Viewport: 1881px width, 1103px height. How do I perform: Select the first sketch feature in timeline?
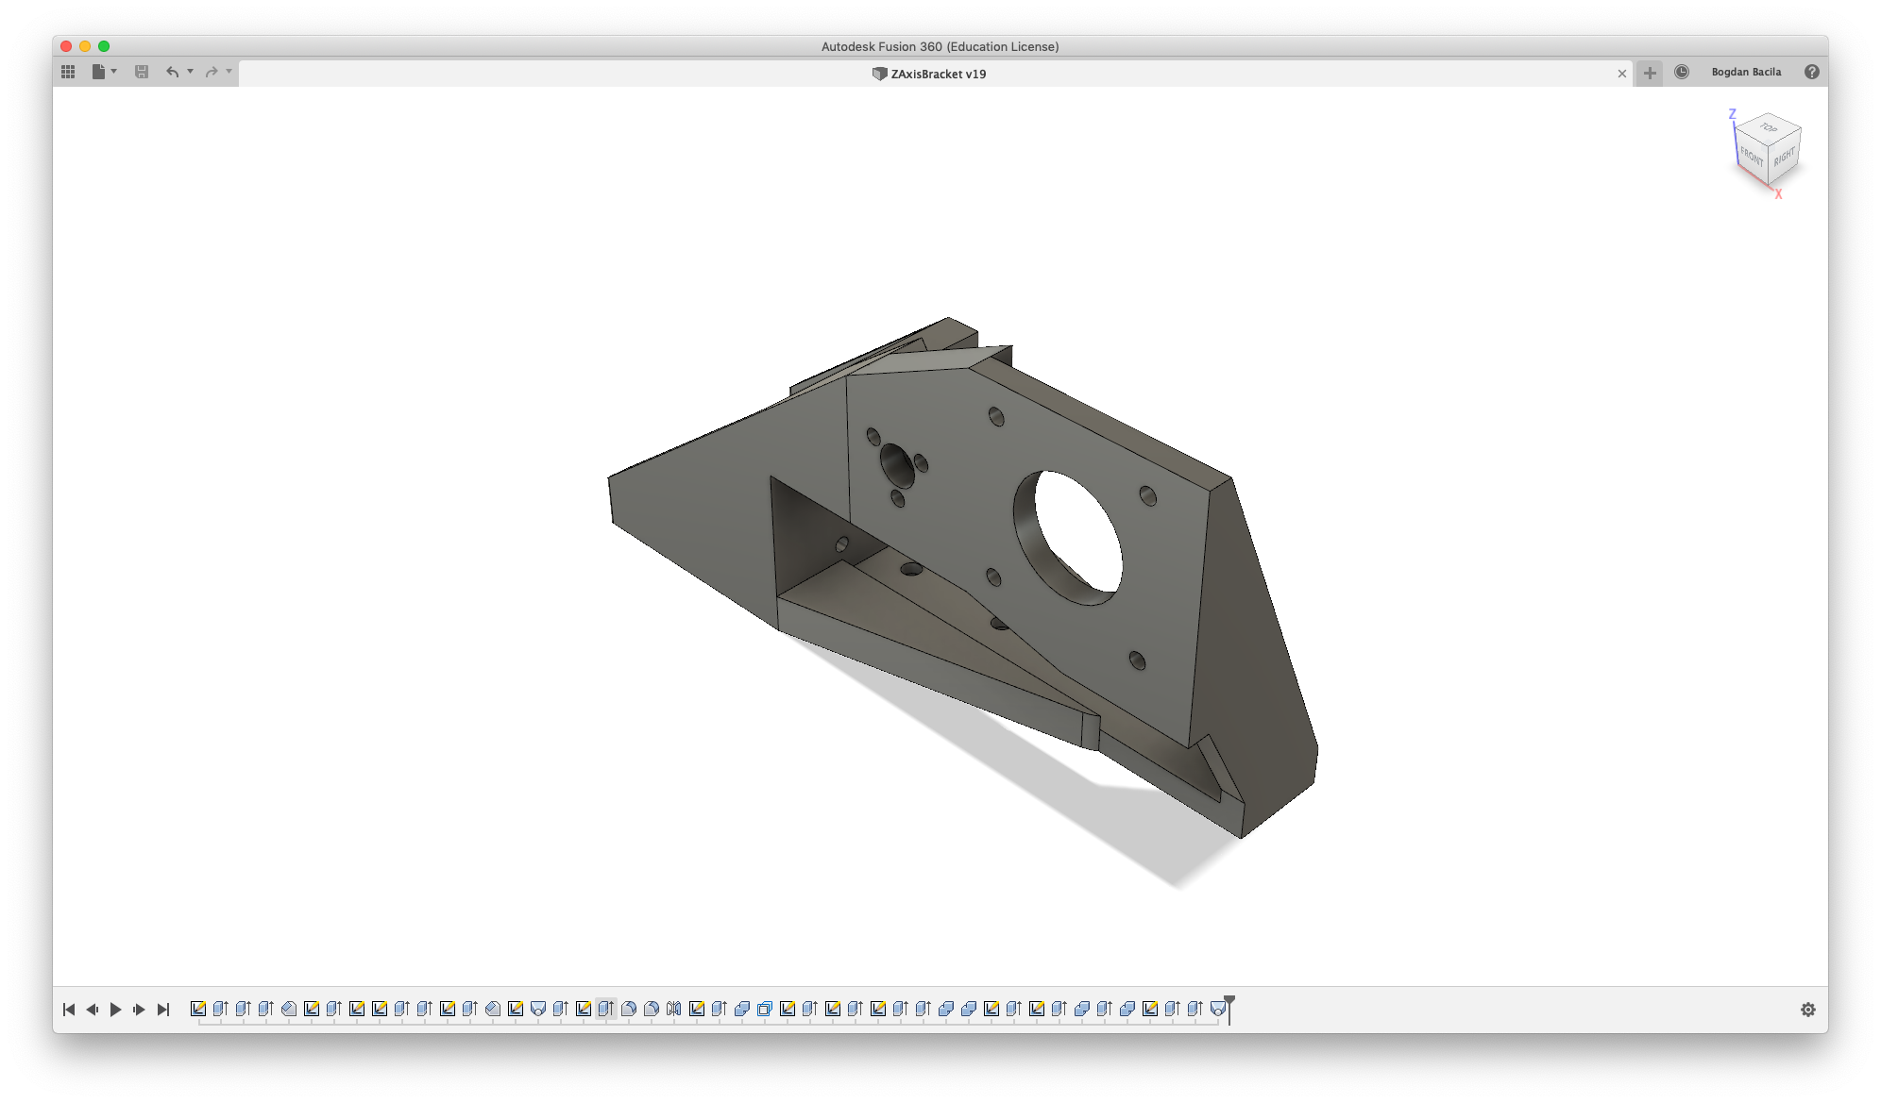pyautogui.click(x=198, y=1009)
